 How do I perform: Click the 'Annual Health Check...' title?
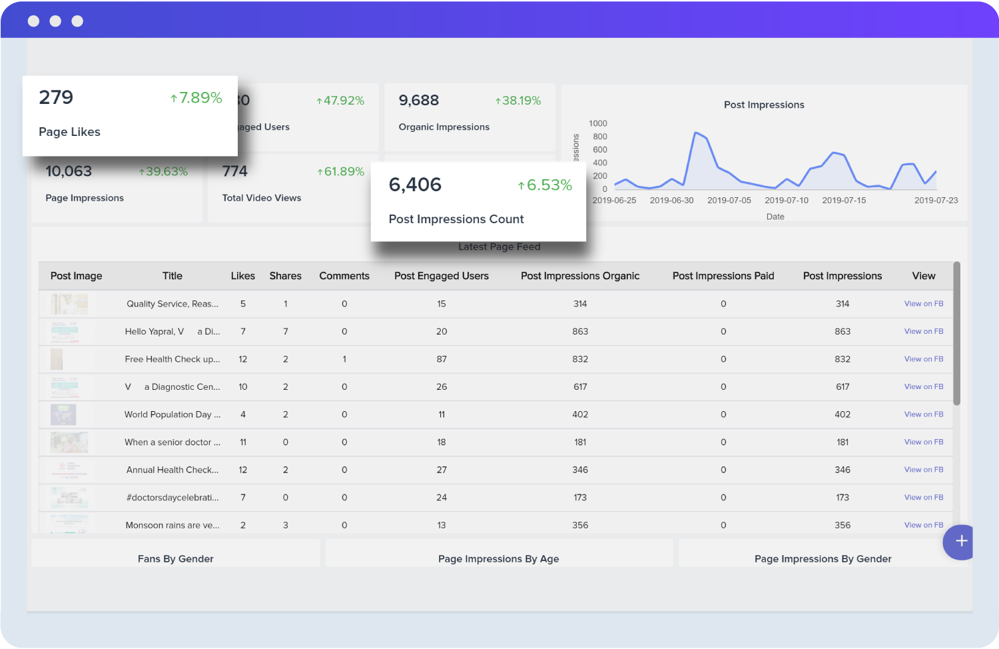(x=172, y=470)
